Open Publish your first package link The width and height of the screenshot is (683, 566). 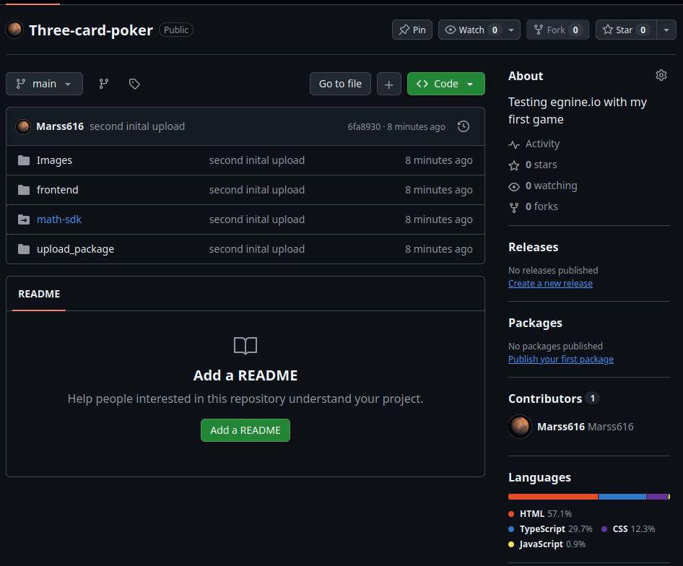coord(560,359)
